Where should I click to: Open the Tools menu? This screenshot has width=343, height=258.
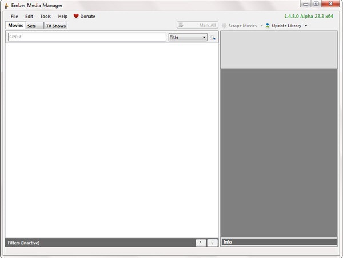pos(45,17)
